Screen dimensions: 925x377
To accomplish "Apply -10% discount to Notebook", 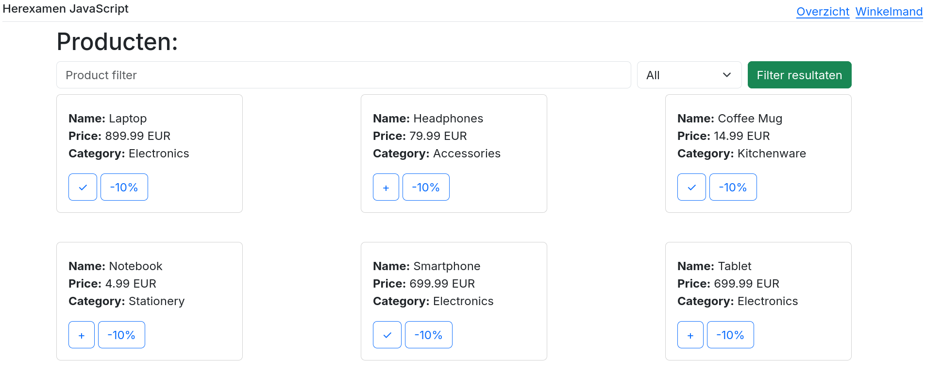I will pos(121,335).
